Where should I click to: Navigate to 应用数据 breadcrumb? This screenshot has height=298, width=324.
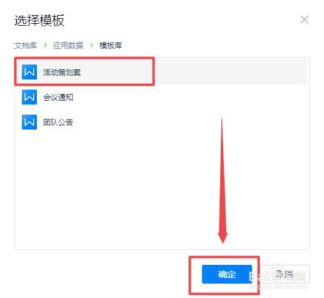pyautogui.click(x=68, y=46)
